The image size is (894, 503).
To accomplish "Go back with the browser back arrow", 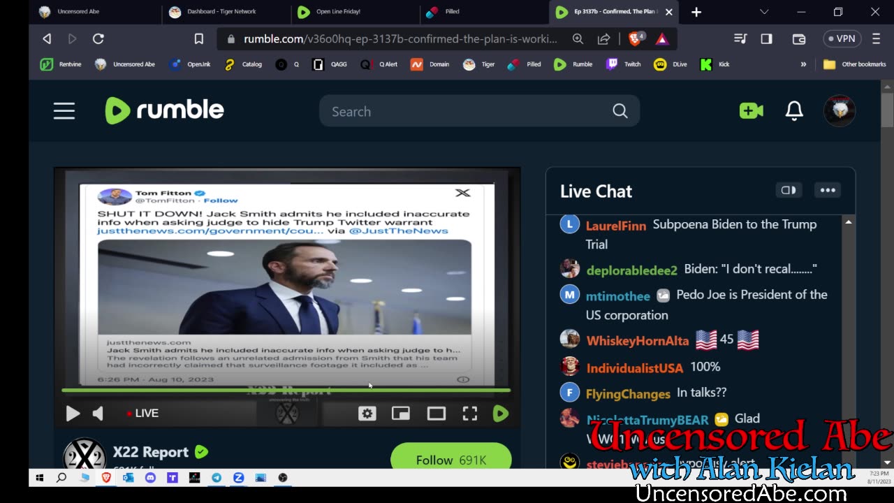I will [x=47, y=39].
